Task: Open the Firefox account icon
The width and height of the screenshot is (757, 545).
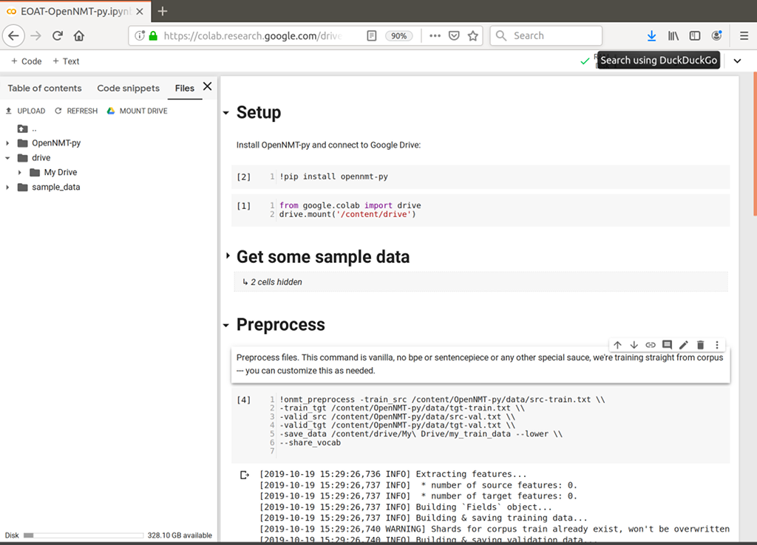Action: click(x=717, y=35)
